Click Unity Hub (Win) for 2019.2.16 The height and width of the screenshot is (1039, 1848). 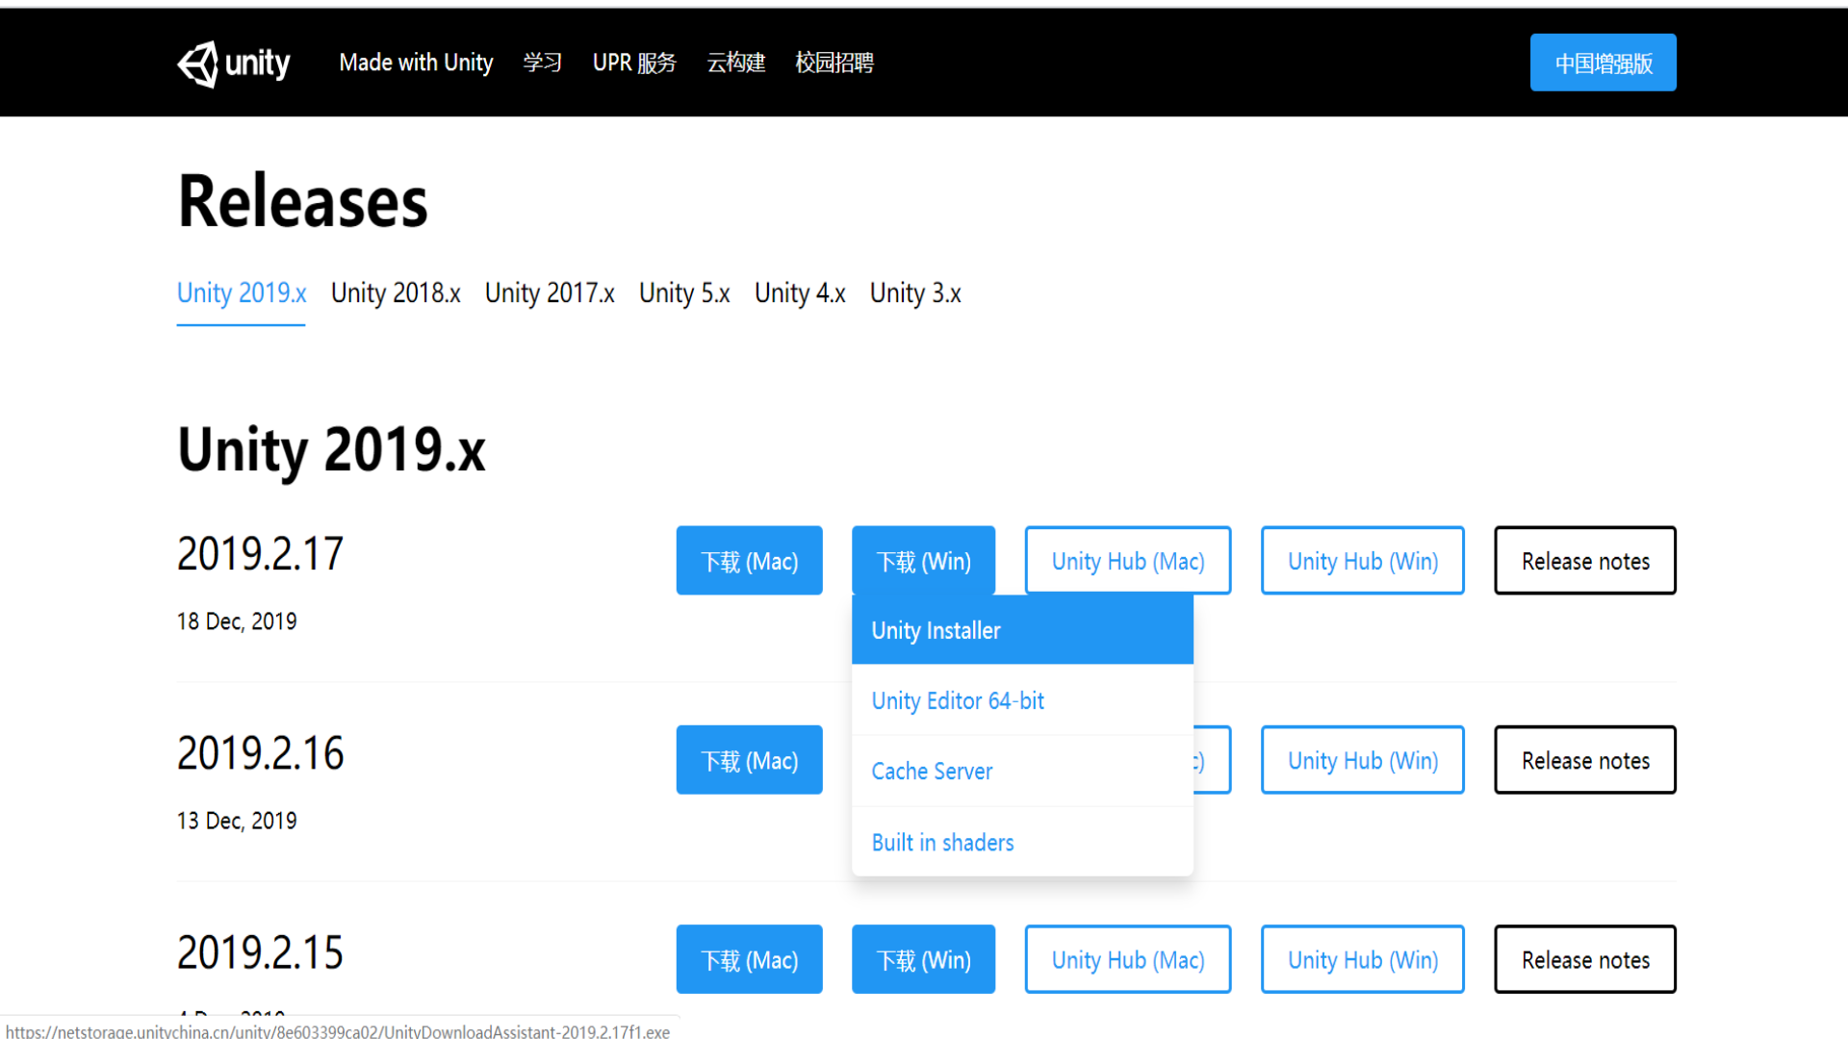pos(1362,761)
